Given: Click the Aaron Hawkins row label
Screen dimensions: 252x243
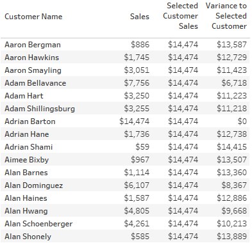Looking at the screenshot, I should pyautogui.click(x=32, y=58).
